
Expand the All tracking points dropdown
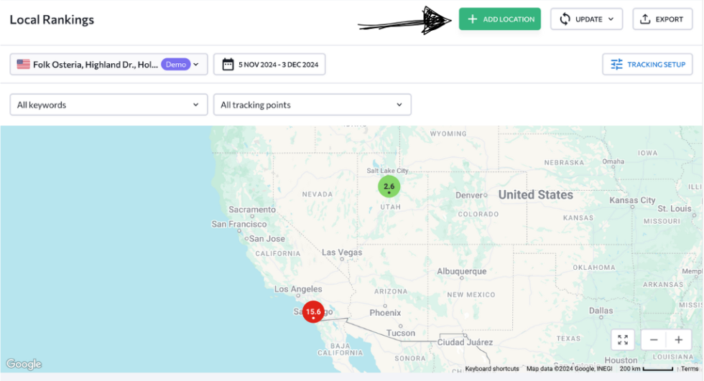tap(312, 105)
